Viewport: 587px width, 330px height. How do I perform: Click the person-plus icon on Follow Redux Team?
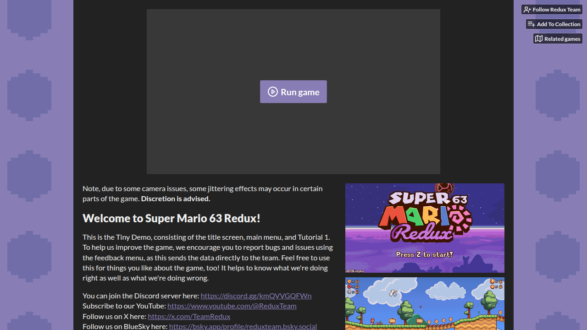[527, 10]
